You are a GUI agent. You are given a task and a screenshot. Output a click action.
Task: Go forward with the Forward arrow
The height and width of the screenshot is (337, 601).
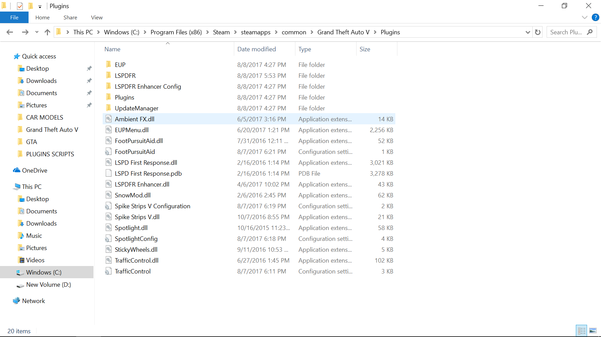click(25, 32)
